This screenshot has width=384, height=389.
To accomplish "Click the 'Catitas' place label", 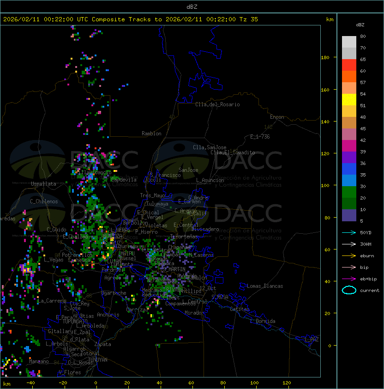I will point(240,309).
